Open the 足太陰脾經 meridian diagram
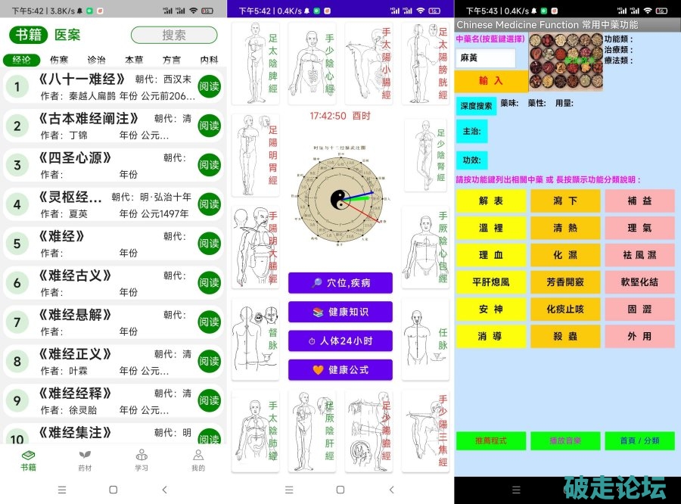Viewport: 681px width, 504px height. 255,64
